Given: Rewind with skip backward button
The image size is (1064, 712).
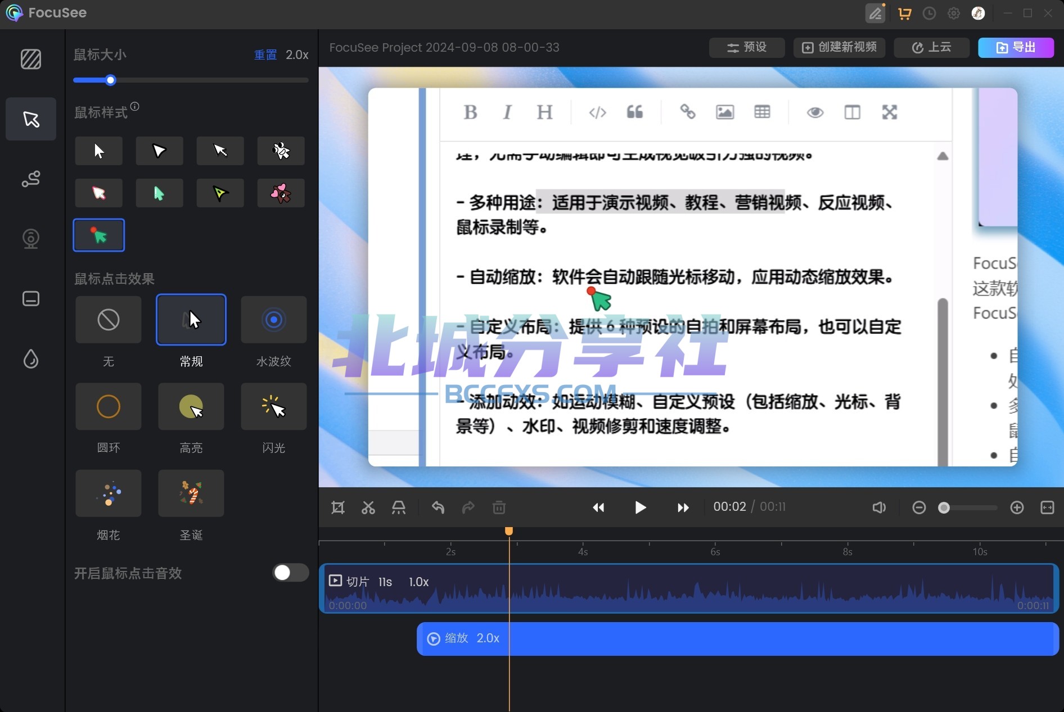Looking at the screenshot, I should [x=598, y=508].
